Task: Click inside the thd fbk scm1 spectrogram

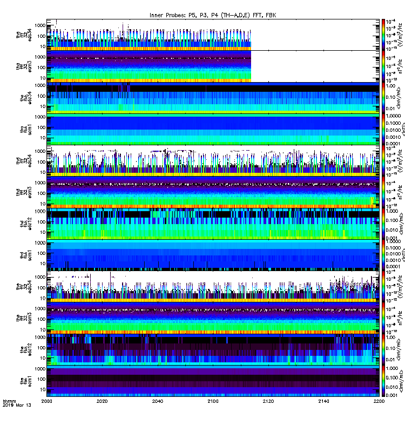Action: click(213, 255)
